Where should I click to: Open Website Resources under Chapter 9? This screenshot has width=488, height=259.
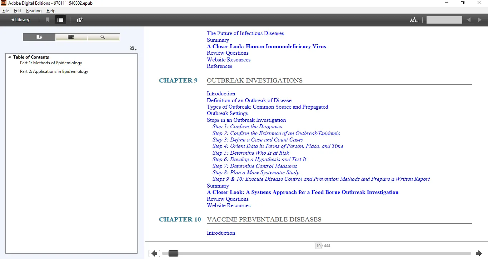coord(229,205)
